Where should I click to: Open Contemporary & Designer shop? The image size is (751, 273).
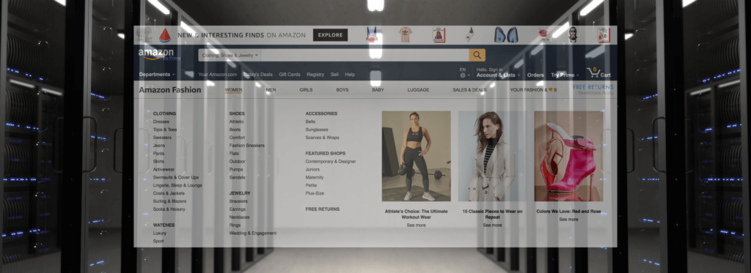coord(331,162)
